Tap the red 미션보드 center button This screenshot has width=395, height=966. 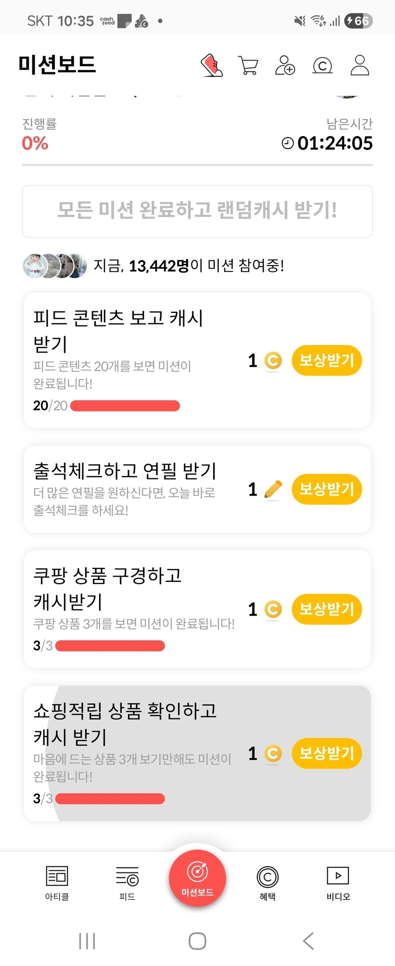point(197,878)
